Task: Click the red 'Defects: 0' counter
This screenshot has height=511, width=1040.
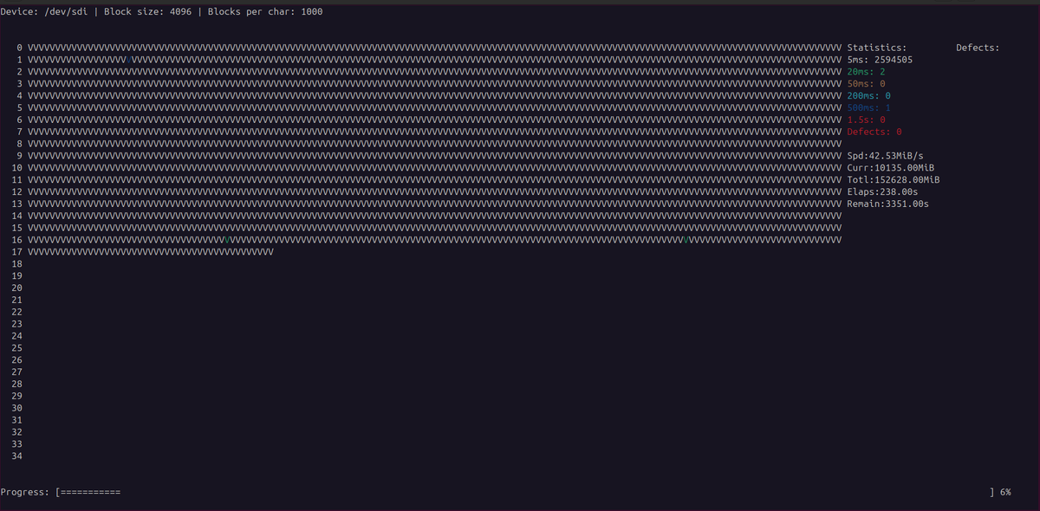Action: tap(874, 132)
